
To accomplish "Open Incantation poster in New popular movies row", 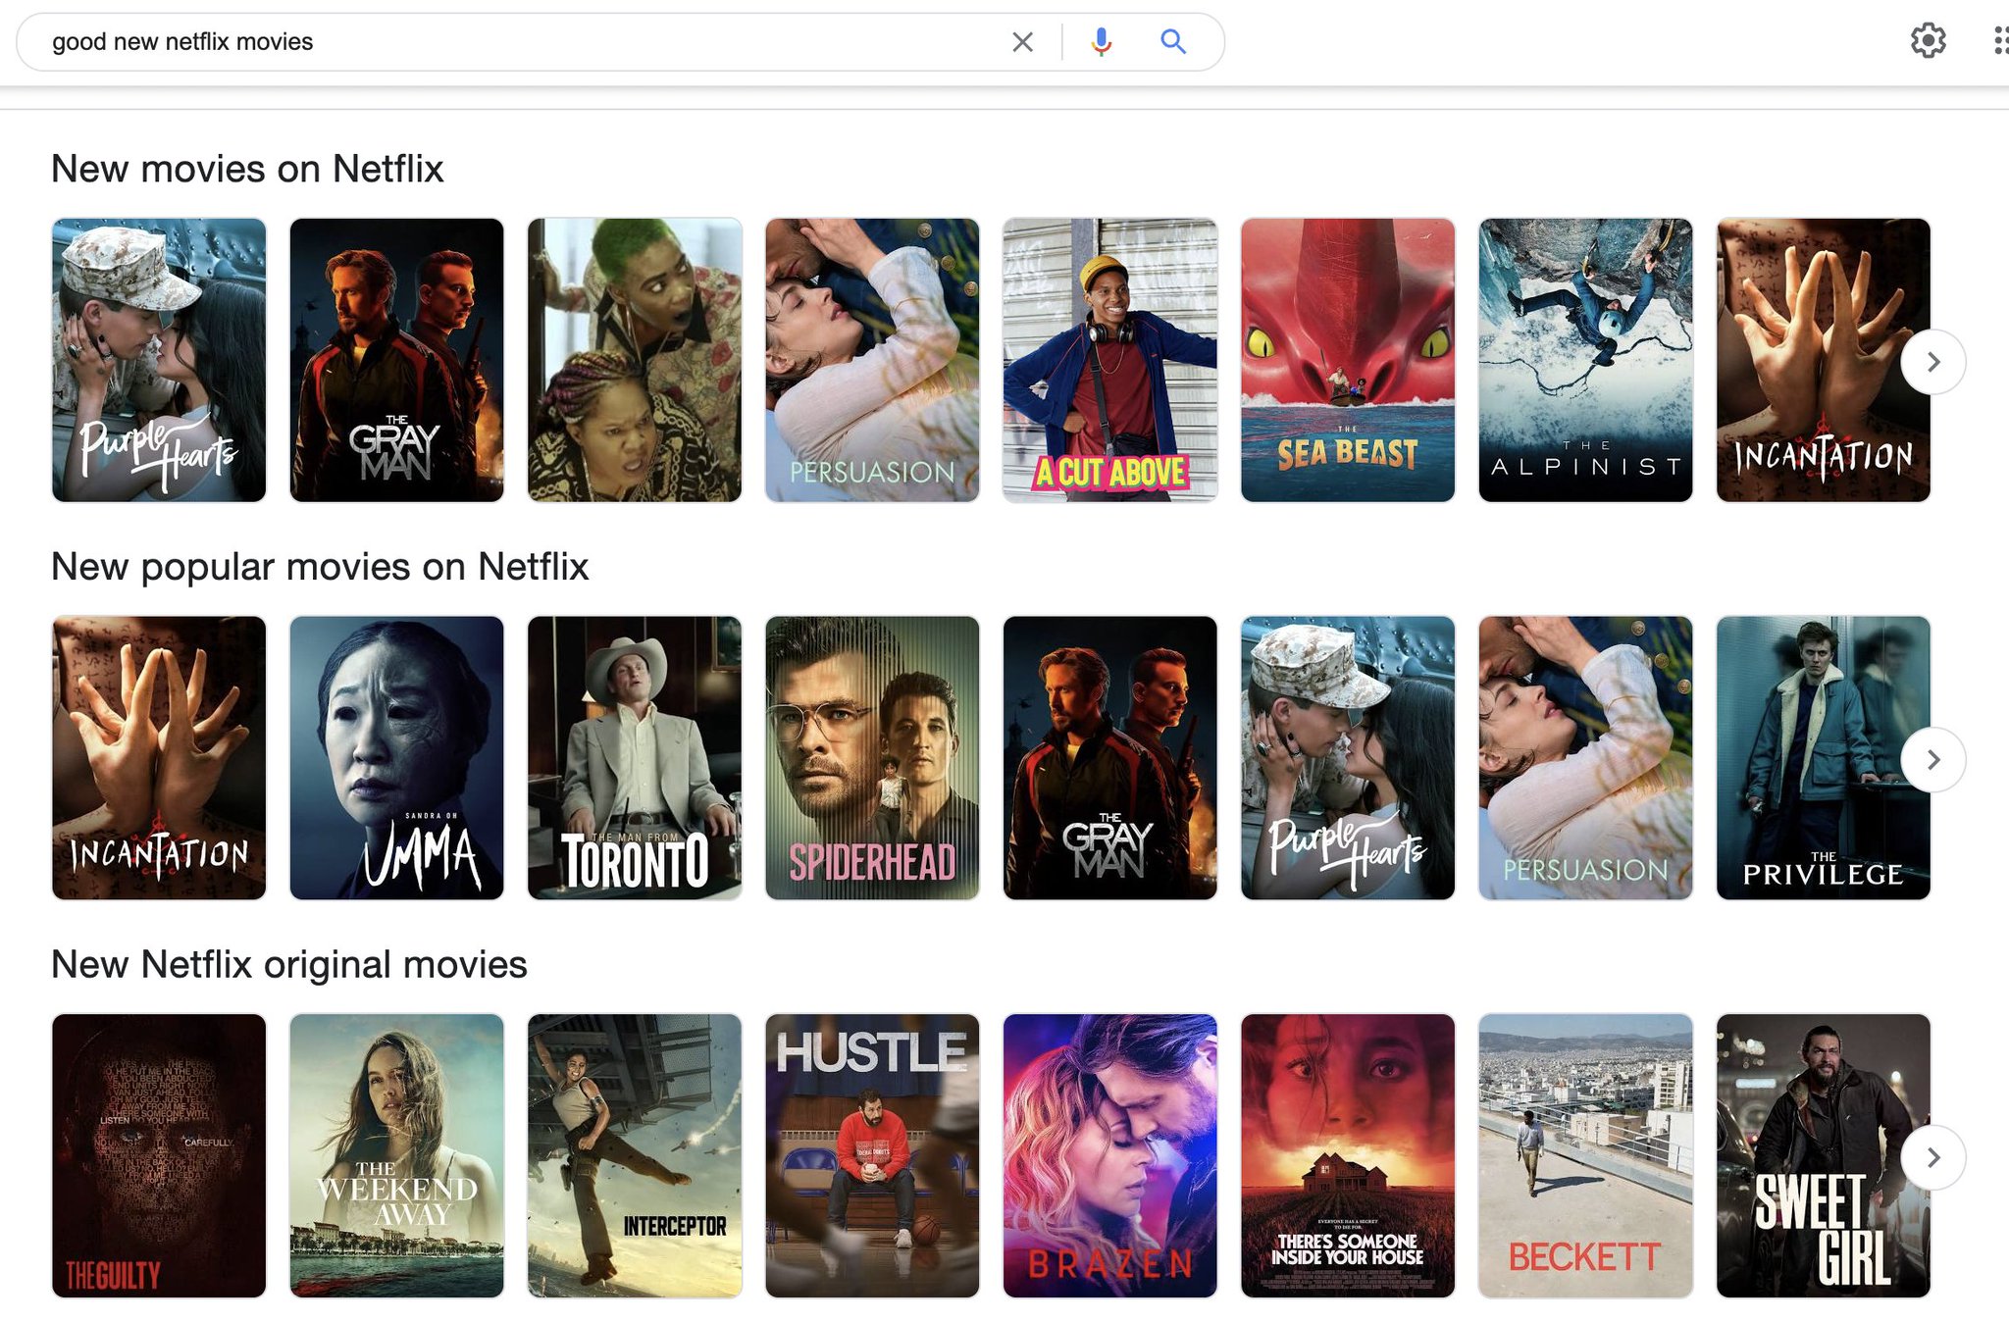I will pyautogui.click(x=159, y=758).
